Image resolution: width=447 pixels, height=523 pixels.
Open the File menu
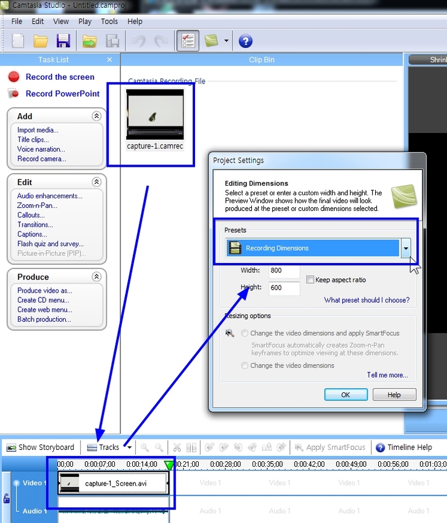click(17, 21)
